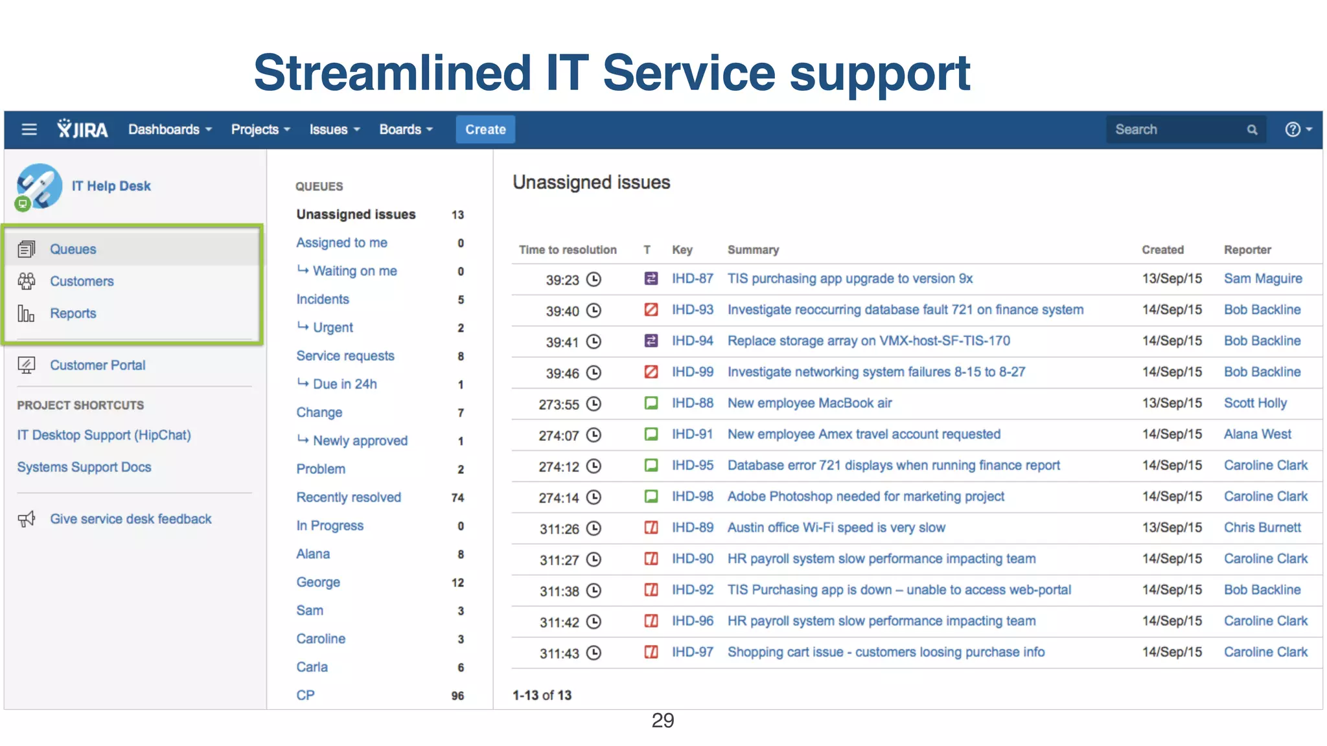
Task: Click the service request icon for IHD-98
Action: (651, 496)
